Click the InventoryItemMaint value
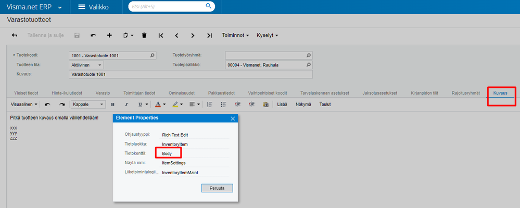The image size is (520, 208). (x=180, y=173)
